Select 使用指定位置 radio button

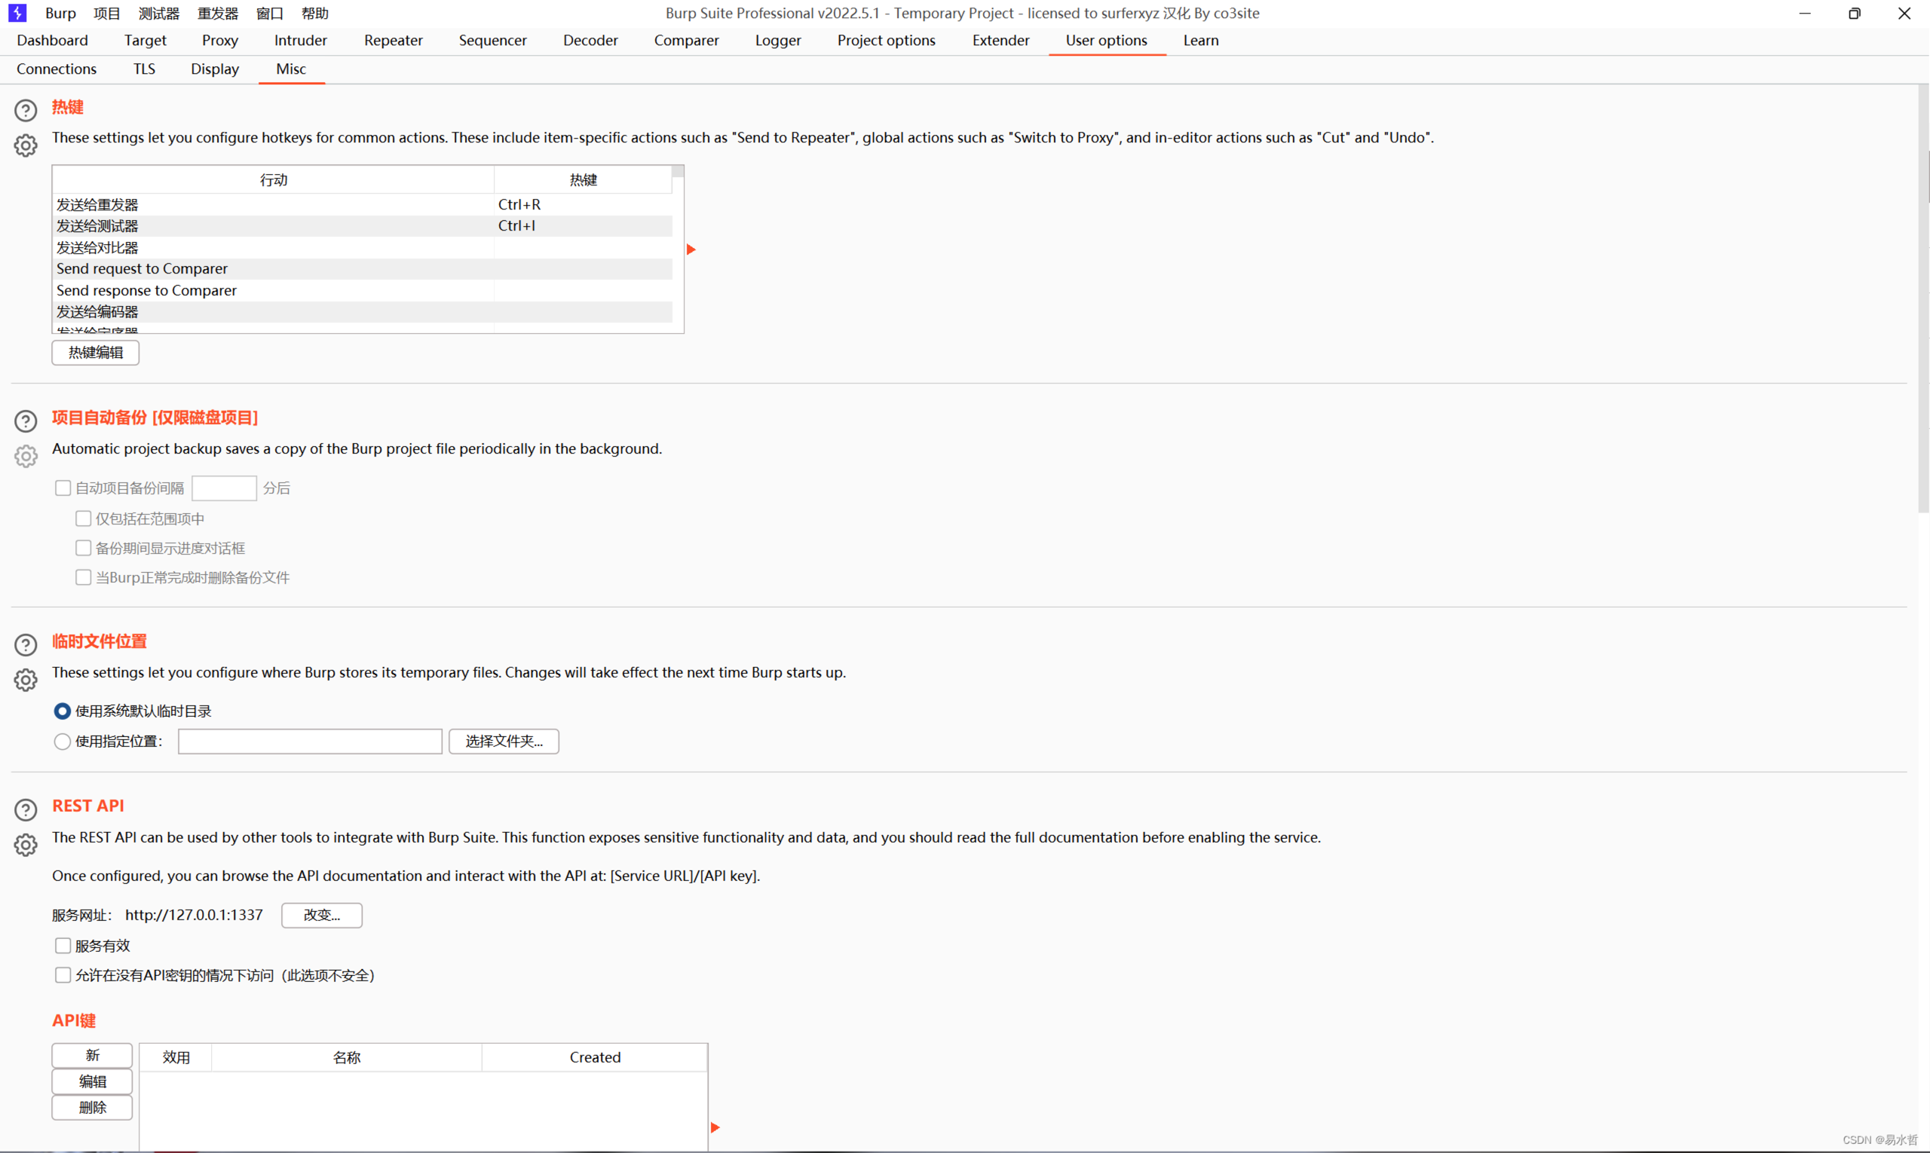[62, 742]
